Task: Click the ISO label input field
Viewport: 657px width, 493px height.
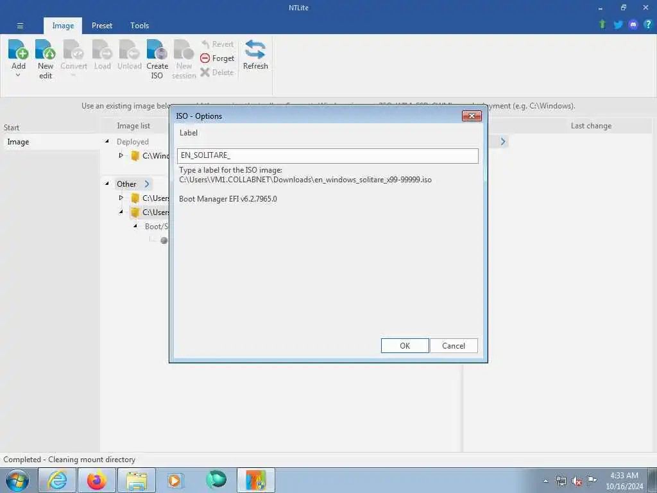Action: coord(328,155)
